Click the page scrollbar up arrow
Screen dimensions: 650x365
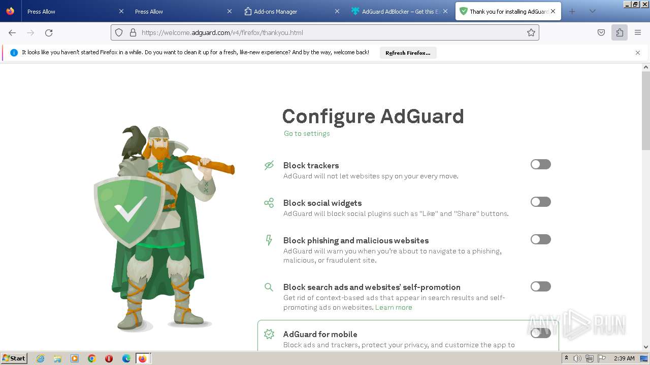coord(646,67)
